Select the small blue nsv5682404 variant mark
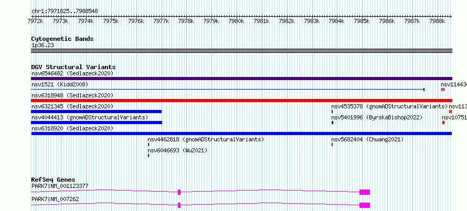This screenshot has height=211, width=467. click(x=332, y=145)
